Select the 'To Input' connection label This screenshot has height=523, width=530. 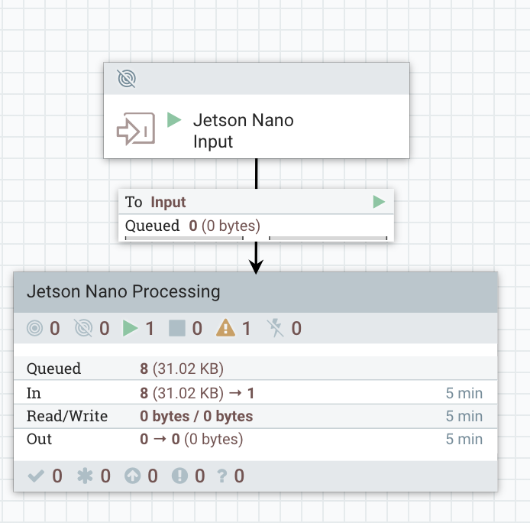tap(155, 202)
